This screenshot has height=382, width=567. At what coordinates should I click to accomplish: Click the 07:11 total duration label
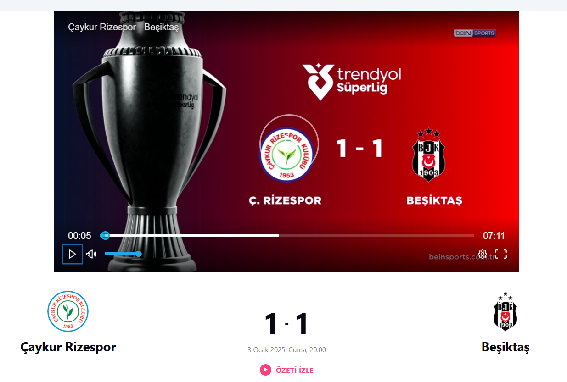(x=494, y=236)
